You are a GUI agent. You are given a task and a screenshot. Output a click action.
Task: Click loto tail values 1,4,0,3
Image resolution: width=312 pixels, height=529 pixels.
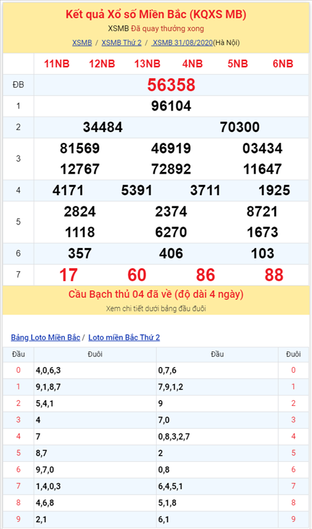[48, 487]
